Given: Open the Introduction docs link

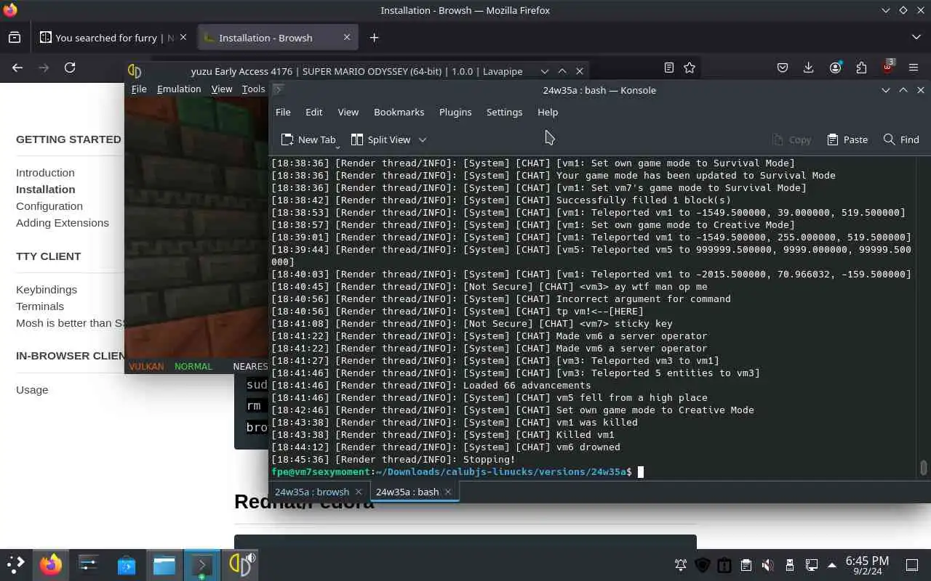Looking at the screenshot, I should click(x=45, y=172).
